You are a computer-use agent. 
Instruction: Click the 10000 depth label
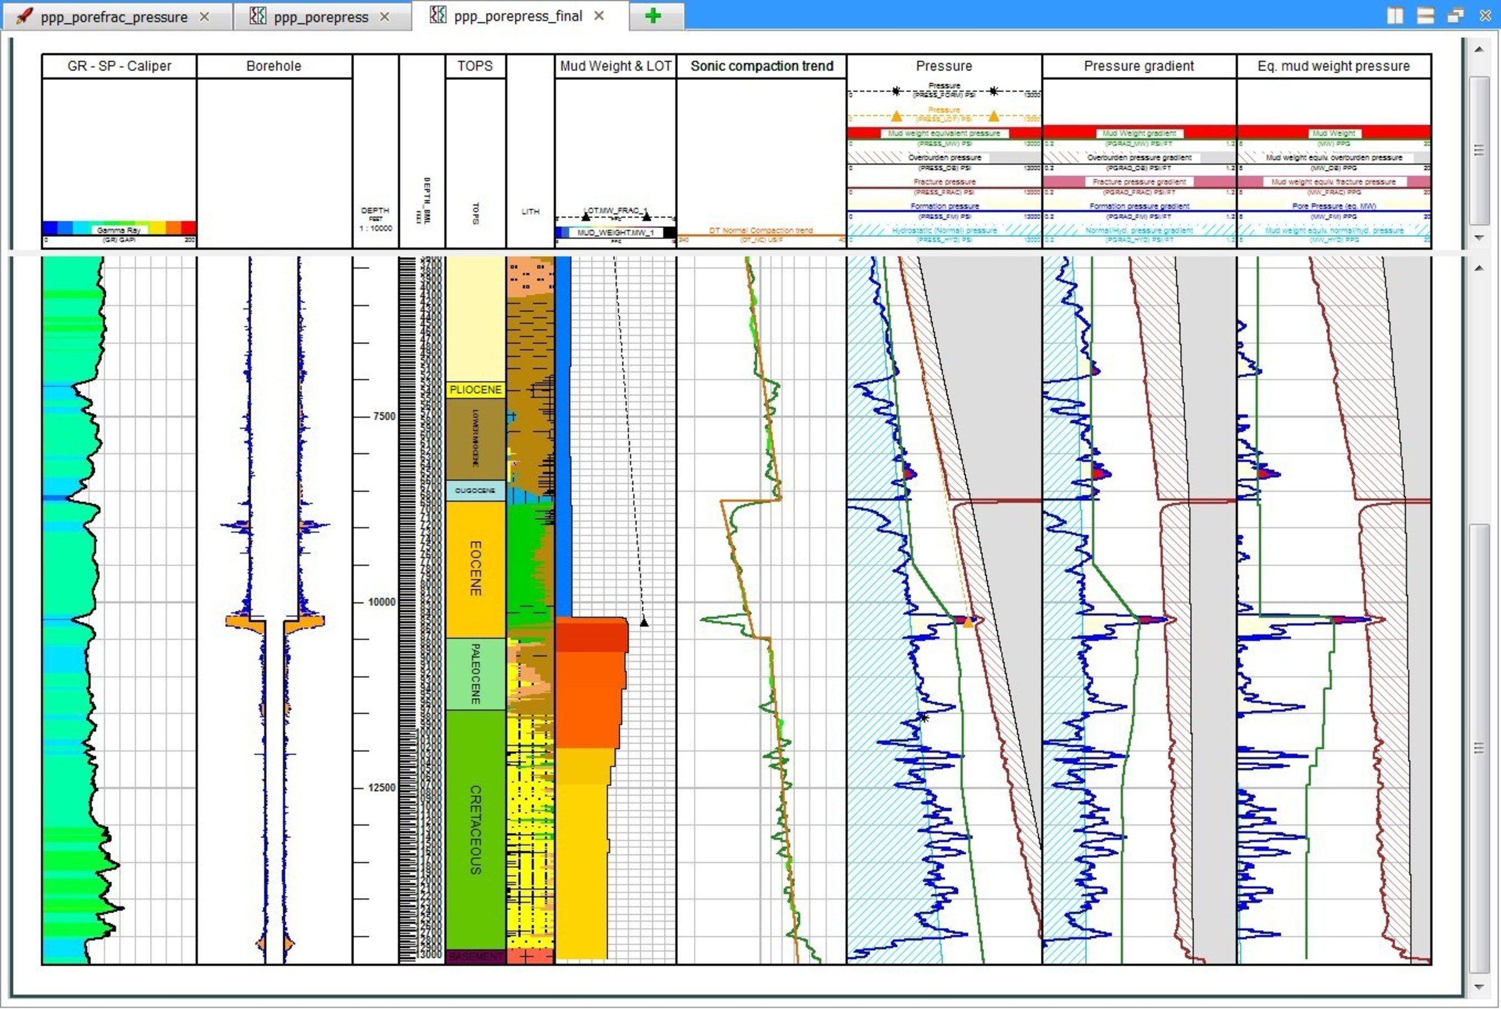click(x=381, y=602)
